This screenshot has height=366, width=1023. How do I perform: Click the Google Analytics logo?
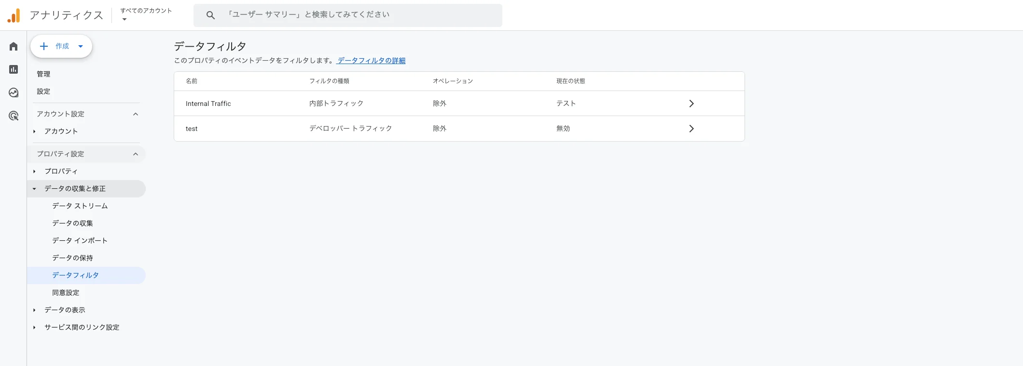pos(14,15)
